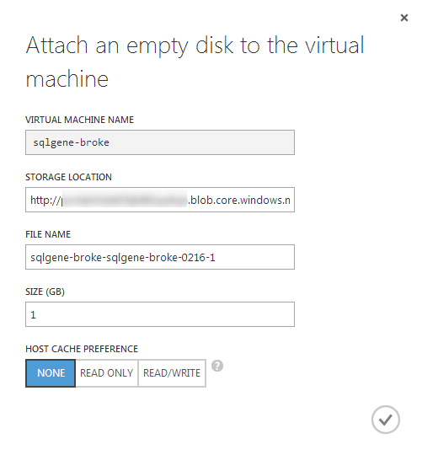Image resolution: width=422 pixels, height=455 pixels.
Task: Click the file name field sqlgene-broke-sqlgene-broke-0216-1
Action: (x=160, y=257)
